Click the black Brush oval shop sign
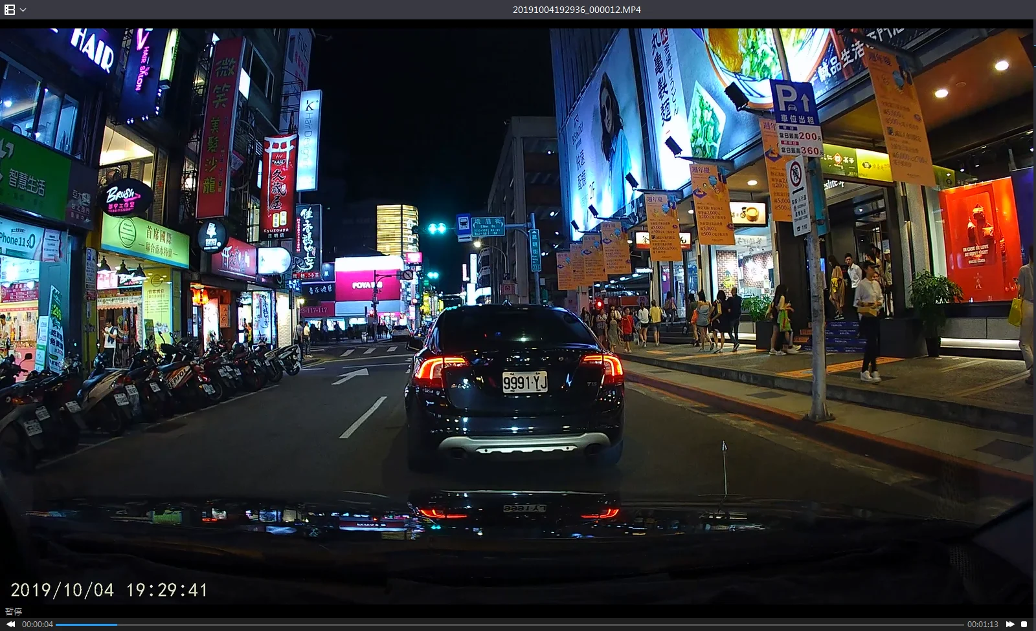 point(126,197)
